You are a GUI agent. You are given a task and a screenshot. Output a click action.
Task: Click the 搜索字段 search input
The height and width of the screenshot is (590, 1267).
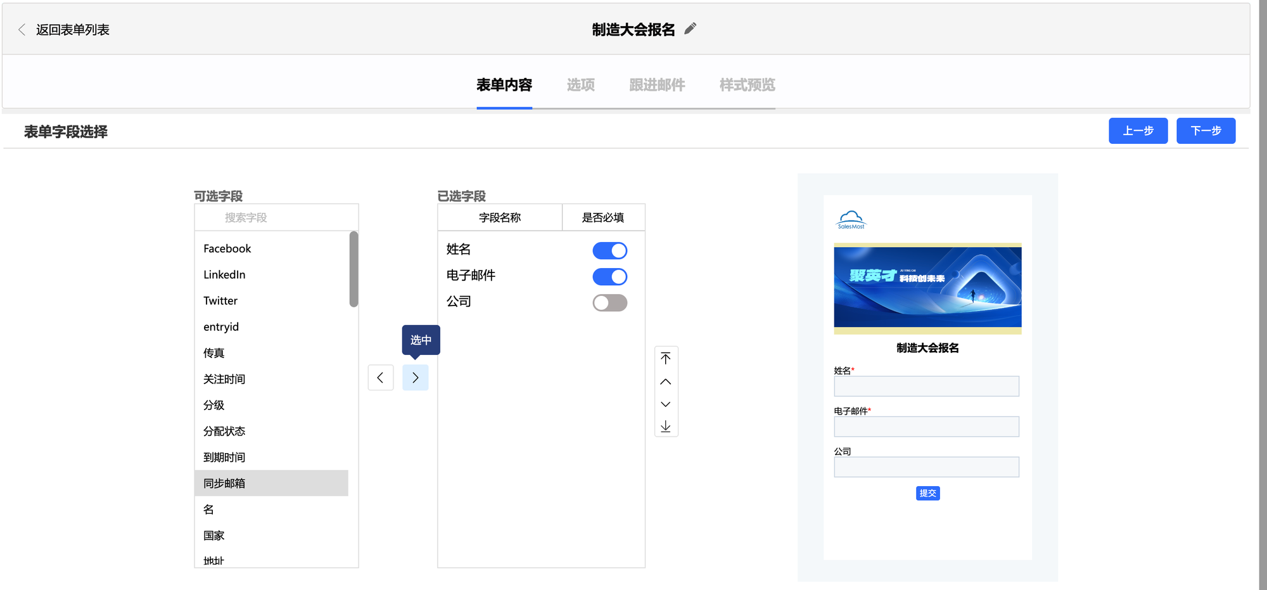(x=276, y=217)
